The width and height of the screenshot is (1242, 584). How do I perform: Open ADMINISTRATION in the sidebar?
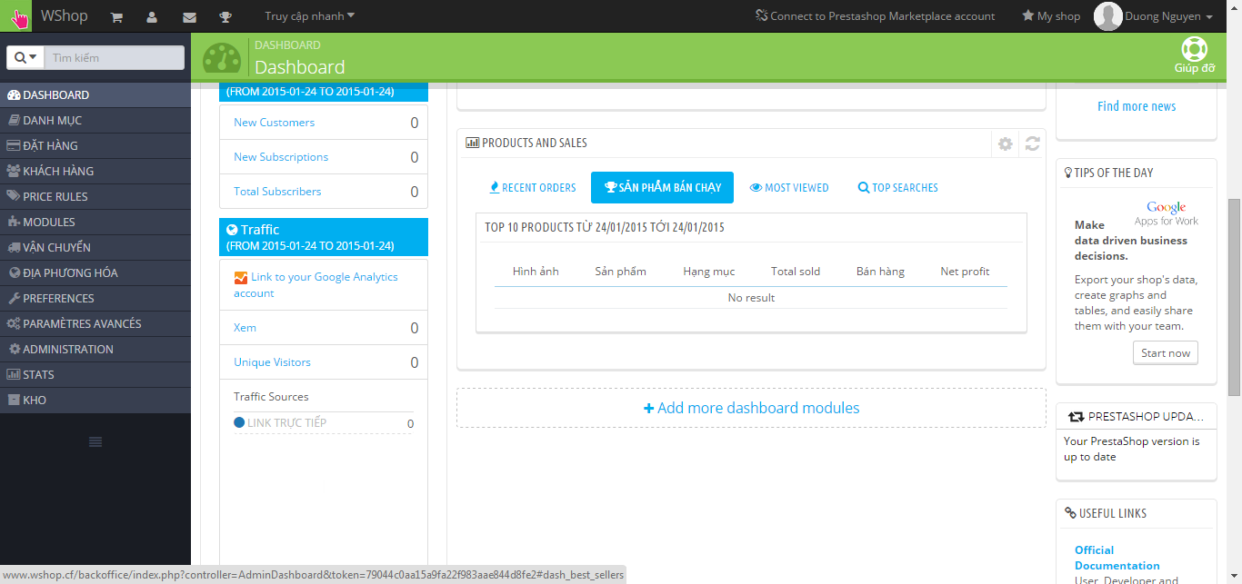coord(95,349)
